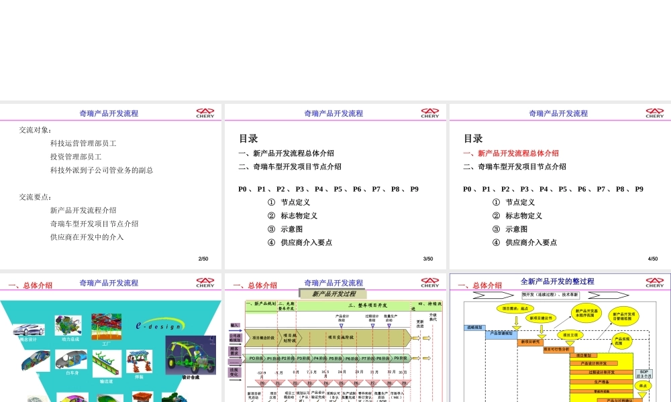
Task: Click the 输送道 conveyor image
Action: click(107, 364)
